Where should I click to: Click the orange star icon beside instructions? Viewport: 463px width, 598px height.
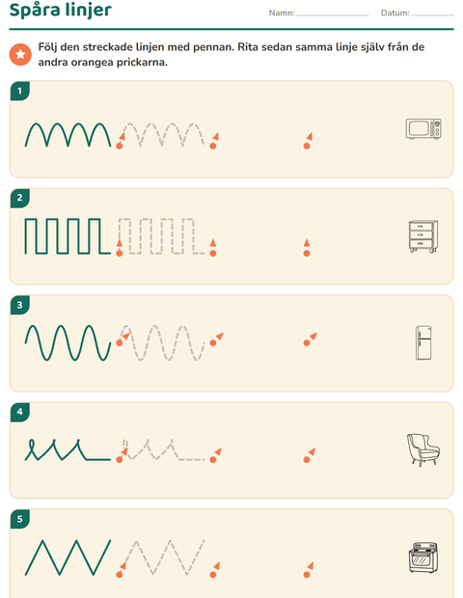click(20, 54)
